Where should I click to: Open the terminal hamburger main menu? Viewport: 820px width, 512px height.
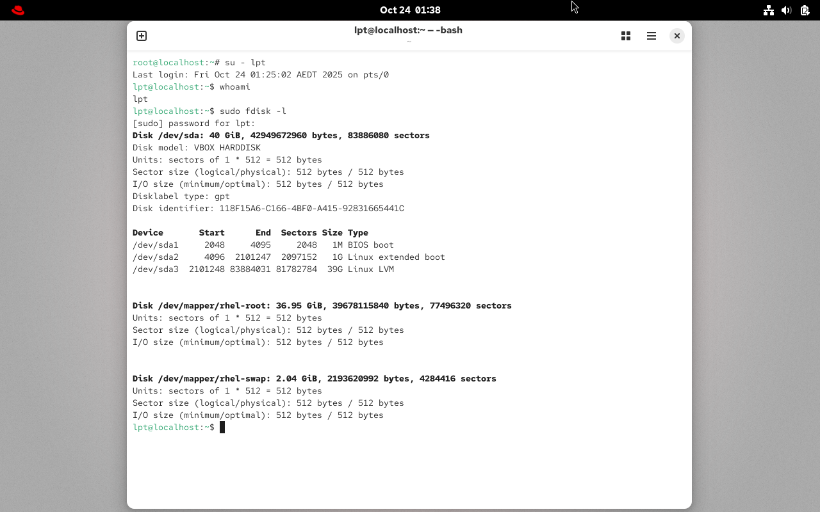pos(652,36)
